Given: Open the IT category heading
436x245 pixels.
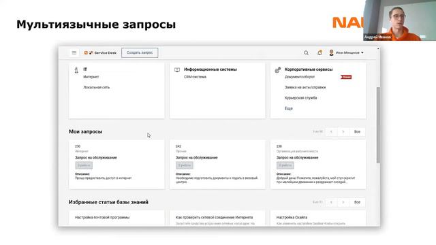Looking at the screenshot, I should coord(85,69).
